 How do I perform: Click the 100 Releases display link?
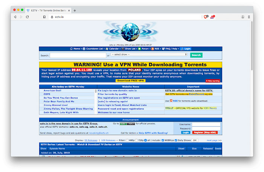108,140
